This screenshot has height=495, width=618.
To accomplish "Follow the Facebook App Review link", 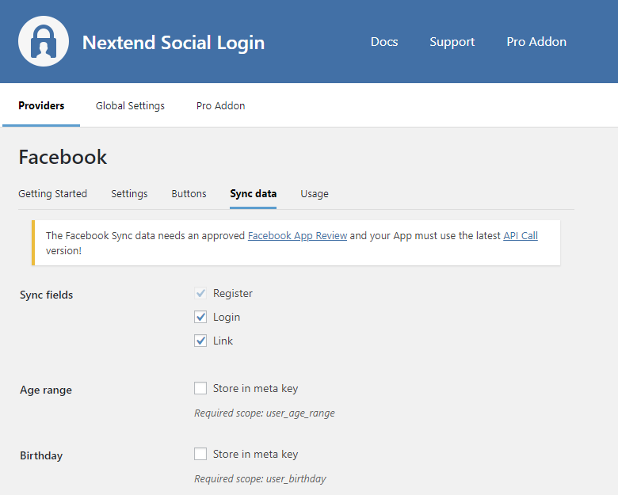I will pyautogui.click(x=297, y=235).
